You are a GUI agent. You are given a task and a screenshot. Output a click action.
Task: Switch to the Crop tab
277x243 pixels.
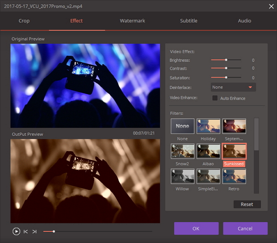tap(24, 21)
